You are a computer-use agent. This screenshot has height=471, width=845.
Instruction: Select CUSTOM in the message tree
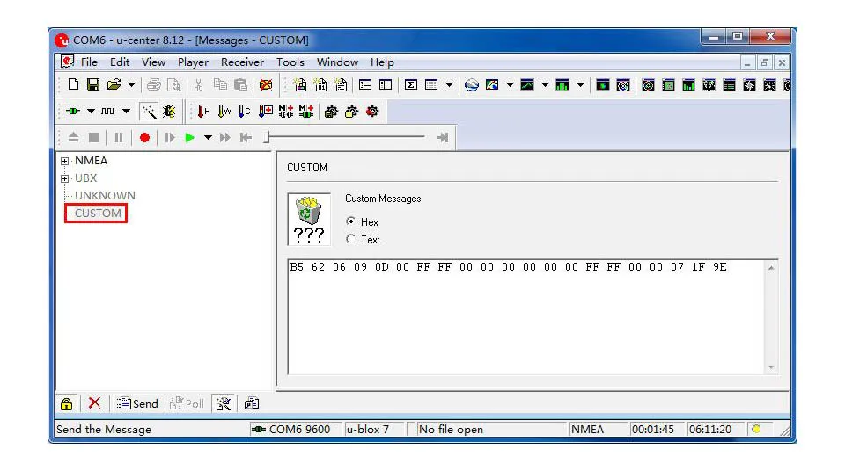[98, 214]
